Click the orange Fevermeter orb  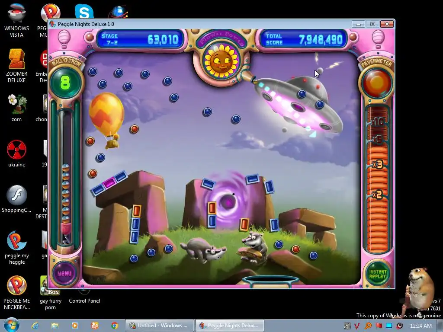click(x=377, y=83)
